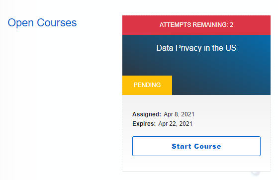Viewport: 278px width, 180px height.
Task: Click the gray details area above Start Course
Action: click(196, 116)
